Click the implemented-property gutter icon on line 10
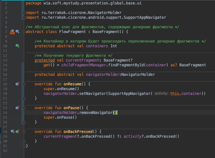This screenshot has height=158, width=215. point(17,46)
